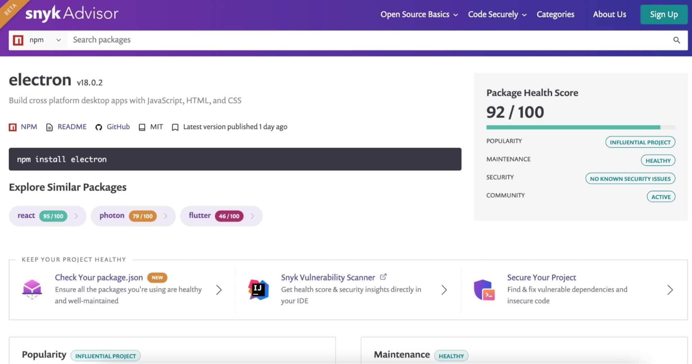Open the README link
The image size is (692, 364).
[72, 127]
